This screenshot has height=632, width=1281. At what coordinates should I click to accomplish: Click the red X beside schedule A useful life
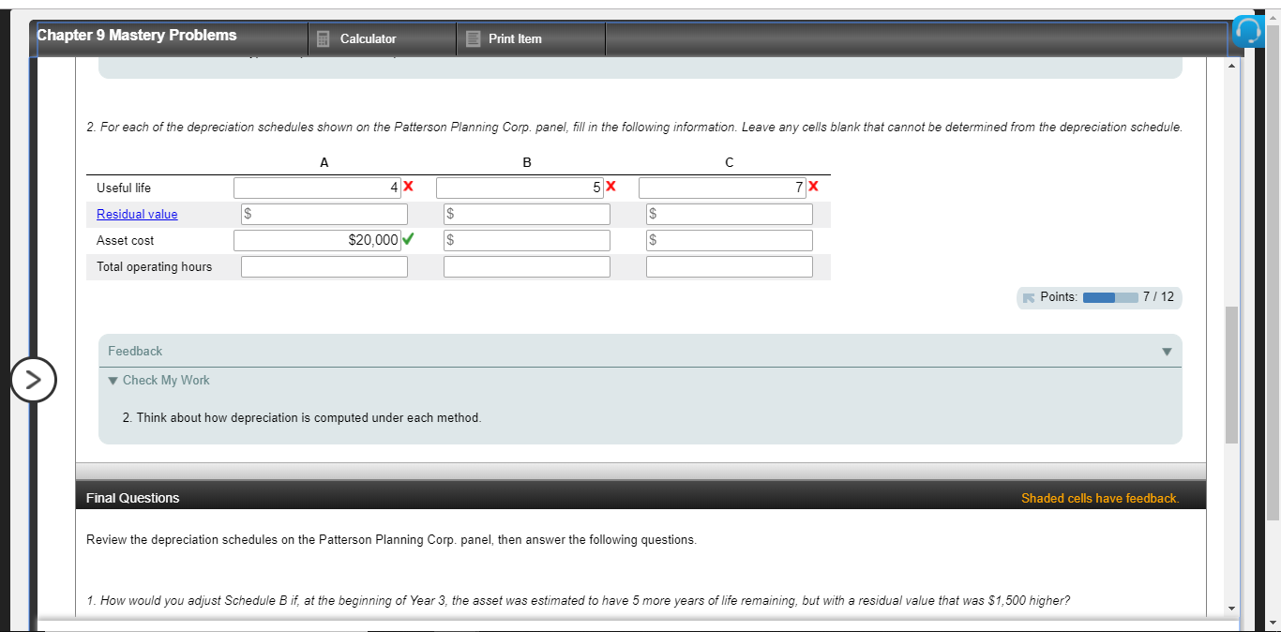(408, 187)
